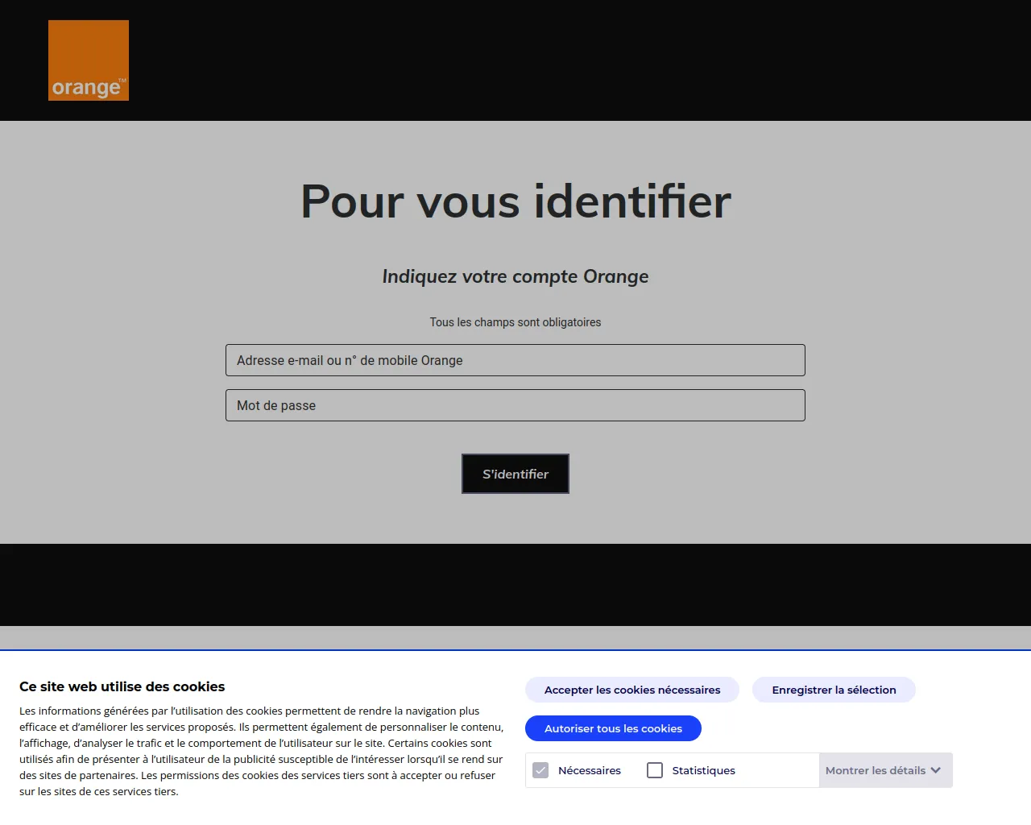This screenshot has height=825, width=1031.
Task: Click 'Indiquez votre compte Orange' text
Action: pyautogui.click(x=515, y=276)
